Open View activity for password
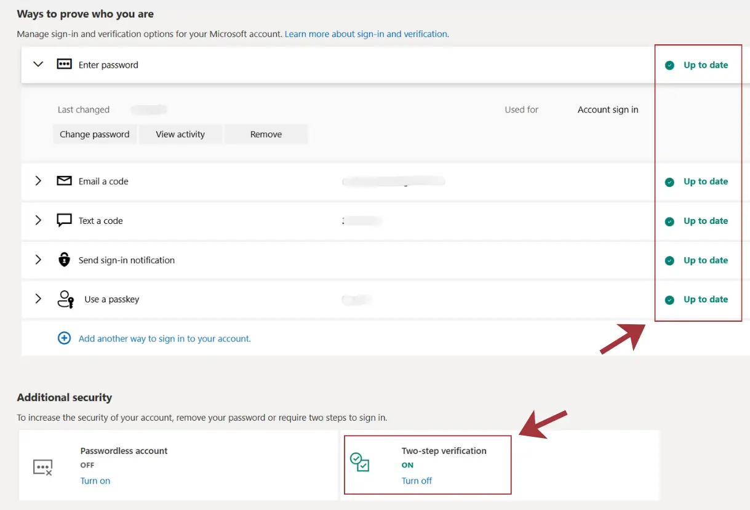The width and height of the screenshot is (750, 510). tap(180, 134)
